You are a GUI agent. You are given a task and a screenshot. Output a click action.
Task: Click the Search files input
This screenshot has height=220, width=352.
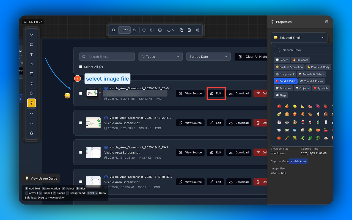coord(107,57)
